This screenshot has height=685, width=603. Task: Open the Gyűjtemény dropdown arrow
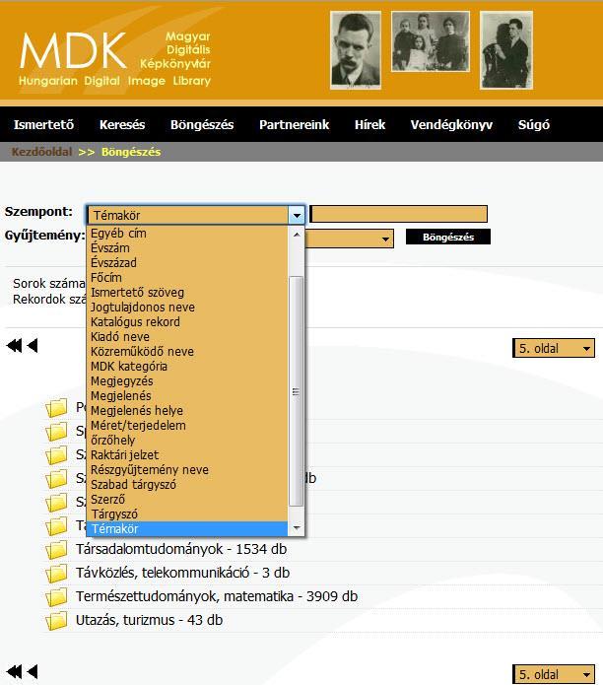(x=385, y=239)
